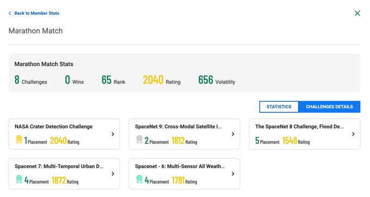The image size is (370, 197).
Task: Click the 0 Wins stat
Action: (75, 80)
